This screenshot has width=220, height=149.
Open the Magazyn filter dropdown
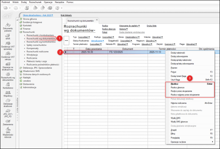coord(151,41)
